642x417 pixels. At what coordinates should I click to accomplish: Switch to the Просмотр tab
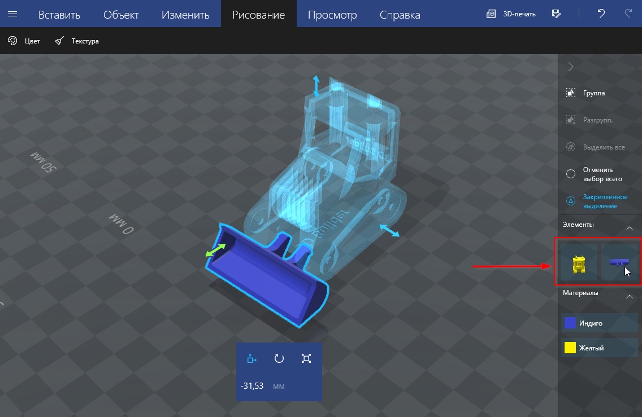(332, 15)
